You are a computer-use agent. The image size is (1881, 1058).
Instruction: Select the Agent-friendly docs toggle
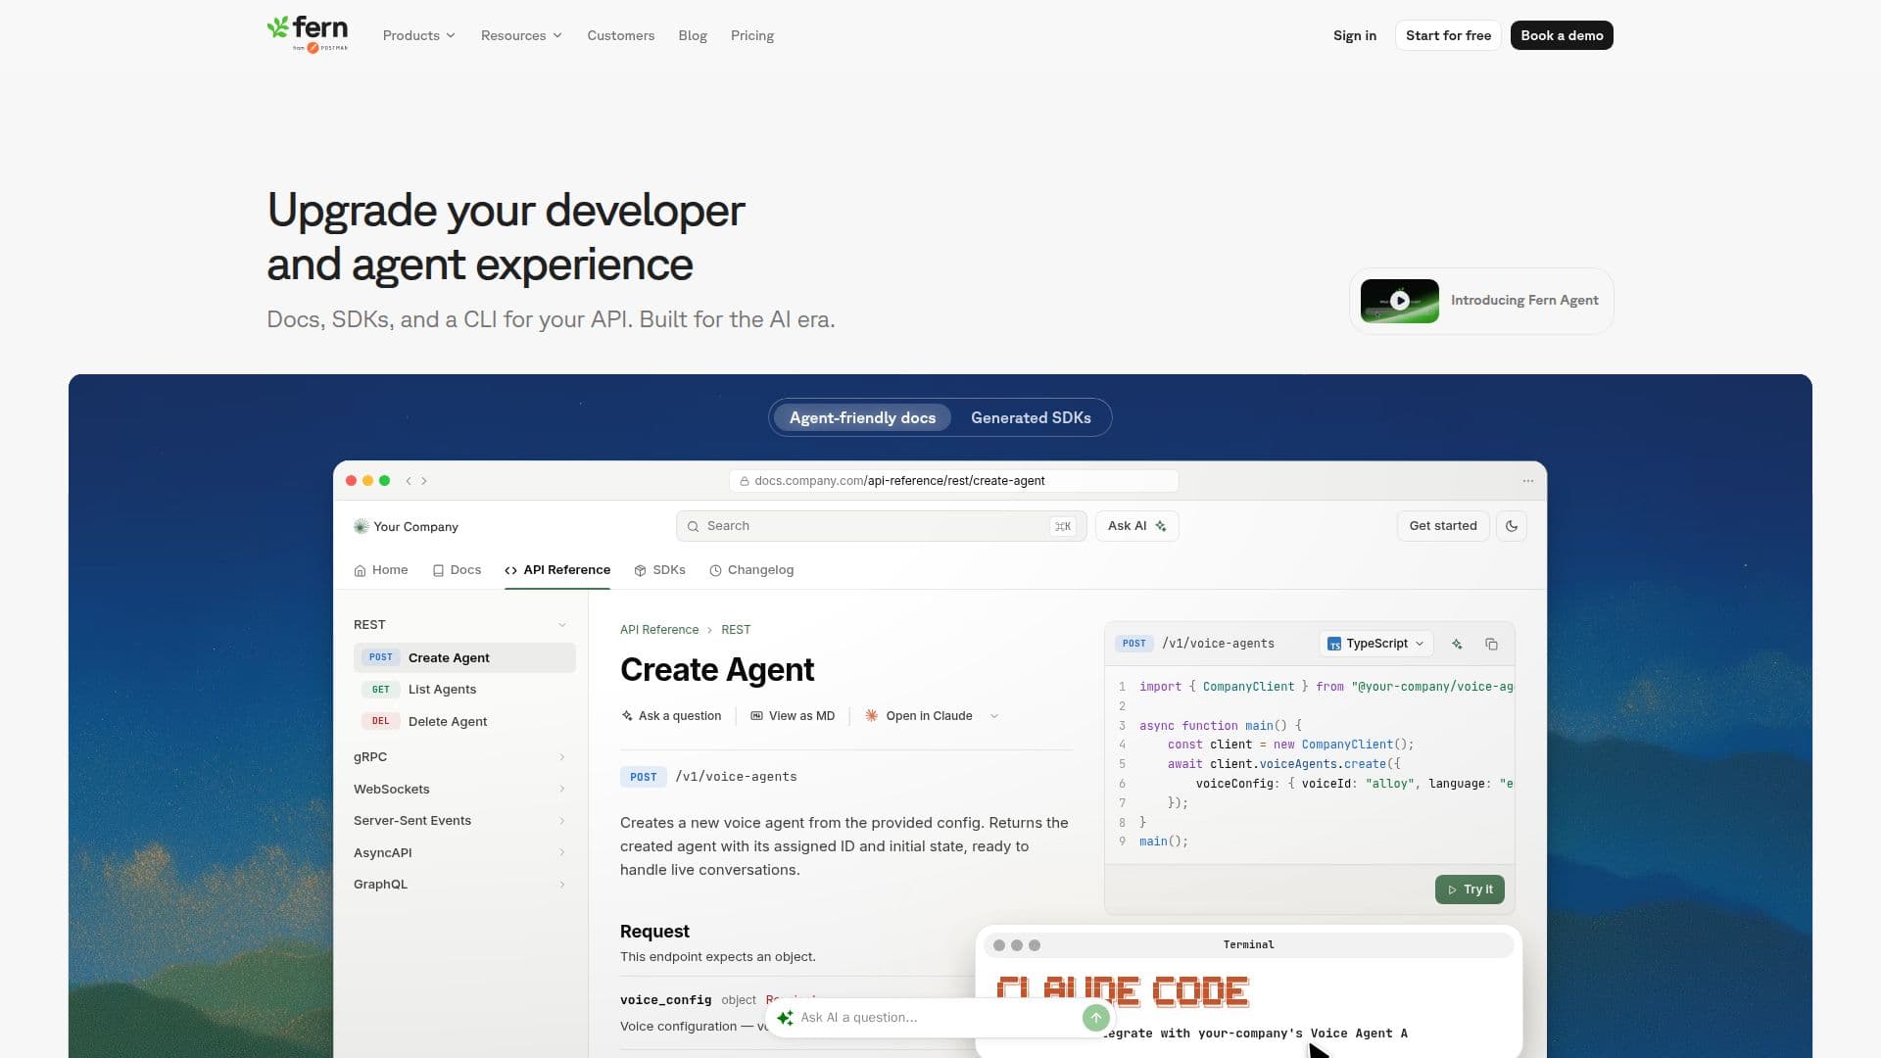point(862,417)
